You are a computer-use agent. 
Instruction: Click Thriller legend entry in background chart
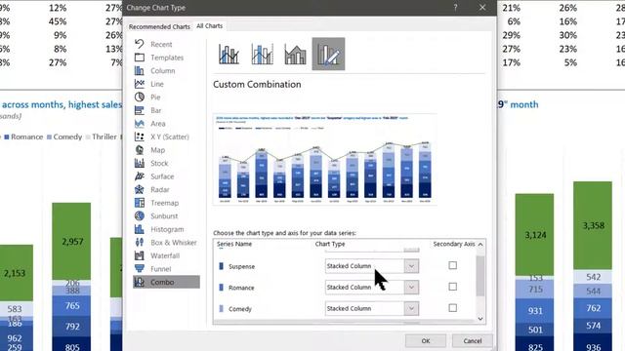click(x=102, y=136)
